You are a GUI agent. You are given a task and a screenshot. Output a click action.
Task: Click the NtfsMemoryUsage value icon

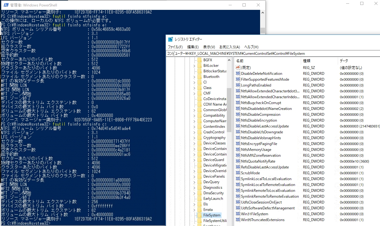coord(238,149)
